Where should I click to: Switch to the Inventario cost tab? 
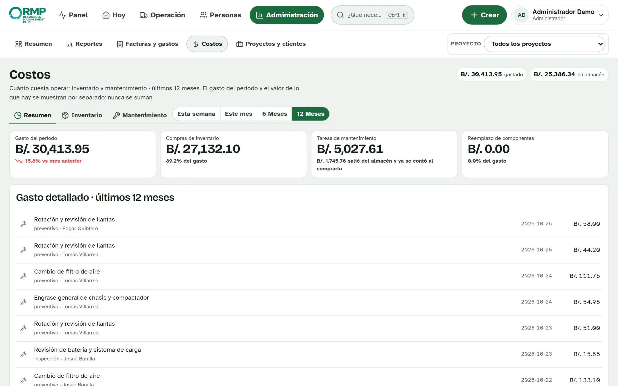[x=82, y=115]
